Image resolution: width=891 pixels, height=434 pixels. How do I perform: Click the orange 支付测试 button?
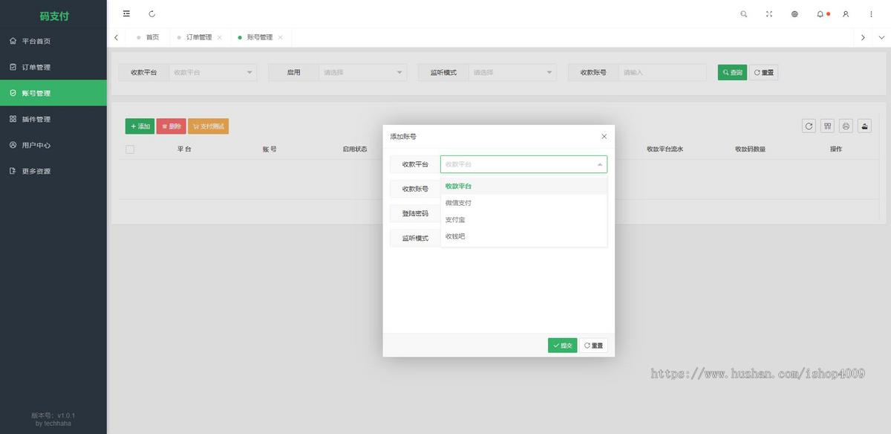click(208, 126)
